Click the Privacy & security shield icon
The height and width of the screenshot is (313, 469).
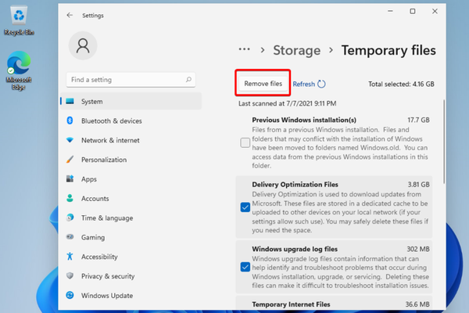(x=70, y=275)
